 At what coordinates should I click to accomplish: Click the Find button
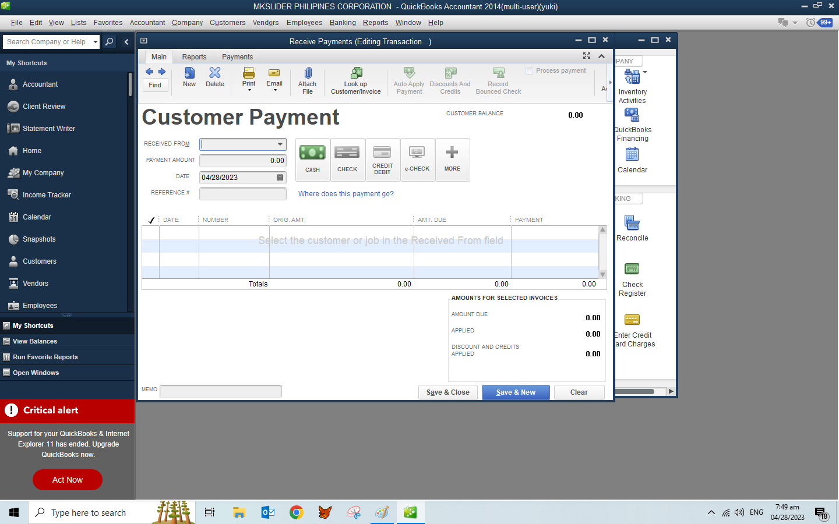click(x=155, y=85)
